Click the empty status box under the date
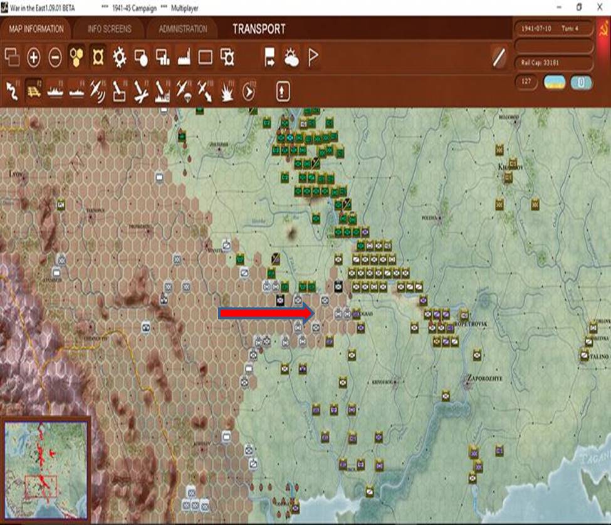 553,46
